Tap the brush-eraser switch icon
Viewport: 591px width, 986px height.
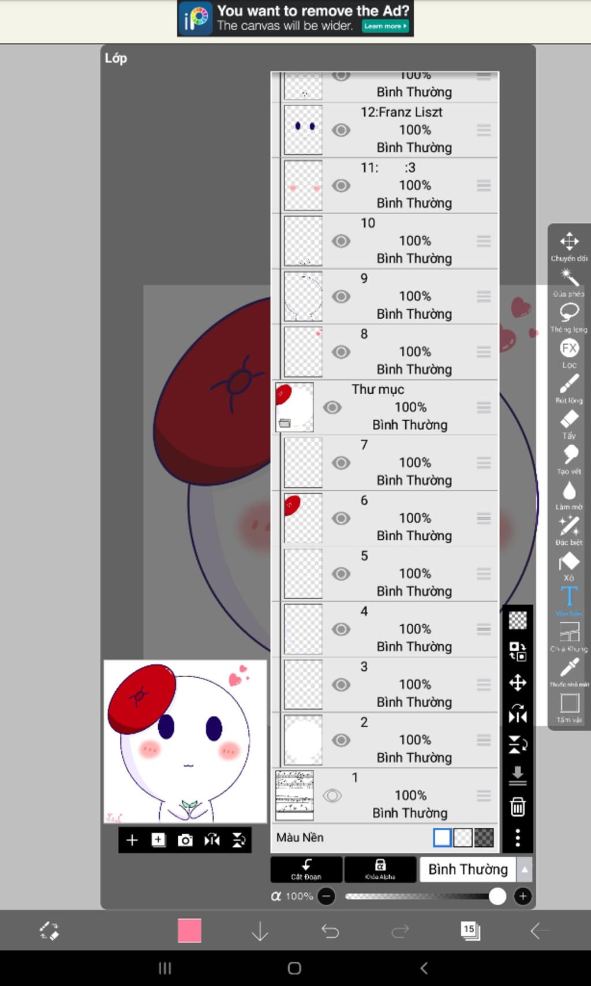(x=49, y=931)
